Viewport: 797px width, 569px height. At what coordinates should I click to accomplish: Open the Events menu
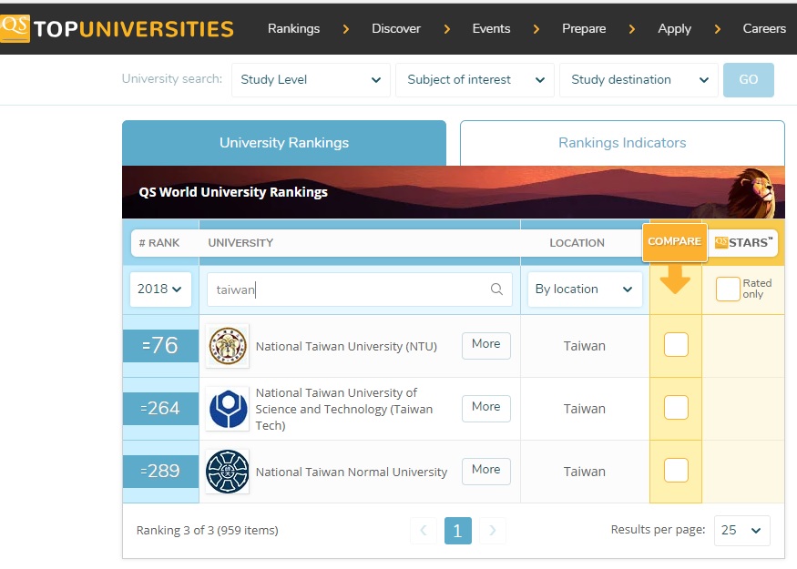491,28
